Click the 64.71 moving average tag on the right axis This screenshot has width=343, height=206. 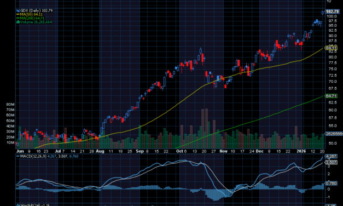(331, 96)
